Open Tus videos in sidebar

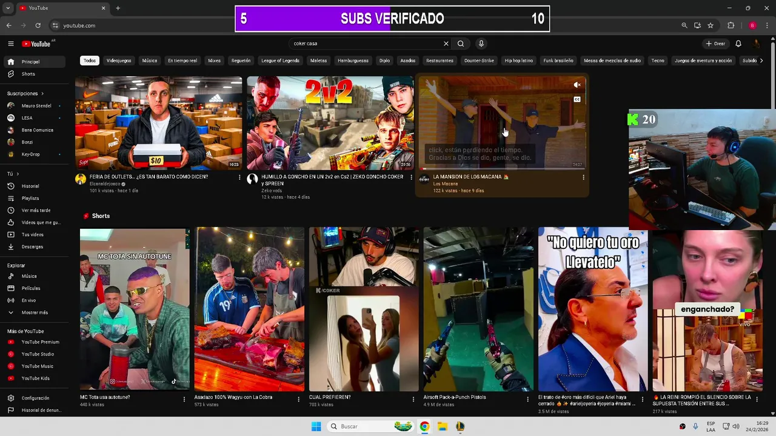tap(35, 234)
